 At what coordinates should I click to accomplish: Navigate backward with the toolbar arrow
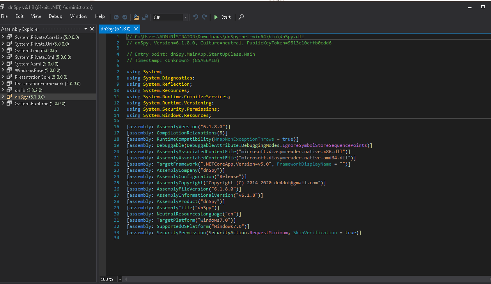pos(116,17)
